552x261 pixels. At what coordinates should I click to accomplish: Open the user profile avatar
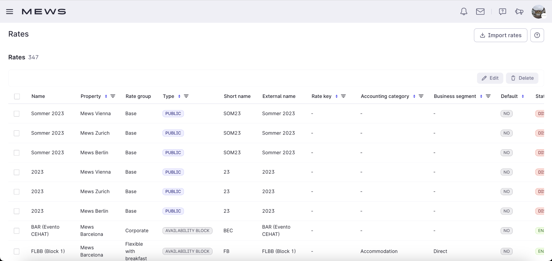pyautogui.click(x=539, y=12)
